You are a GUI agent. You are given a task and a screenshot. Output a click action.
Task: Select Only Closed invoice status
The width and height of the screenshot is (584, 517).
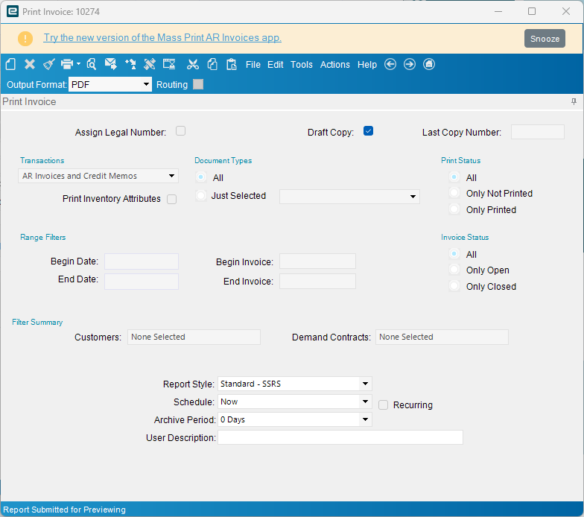[454, 286]
